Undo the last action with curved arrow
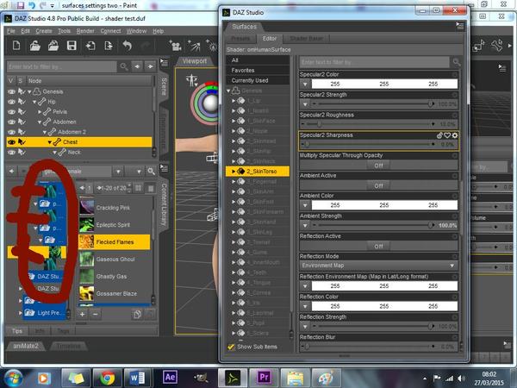Screen dimensions: 517x388 (x=127, y=46)
